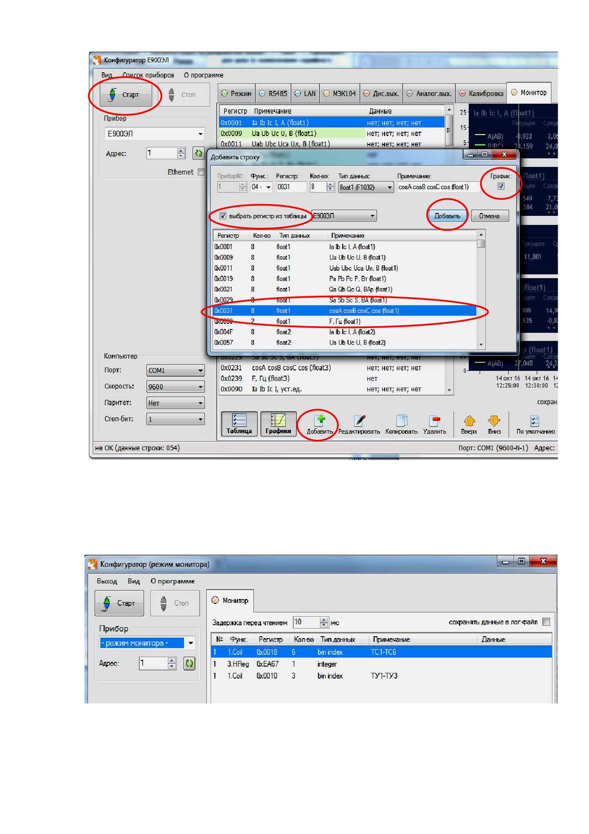Switch to Графики view in bottom toolbar

click(x=278, y=424)
